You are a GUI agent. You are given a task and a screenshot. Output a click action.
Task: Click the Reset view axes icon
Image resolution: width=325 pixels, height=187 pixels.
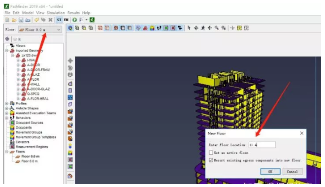click(232, 28)
